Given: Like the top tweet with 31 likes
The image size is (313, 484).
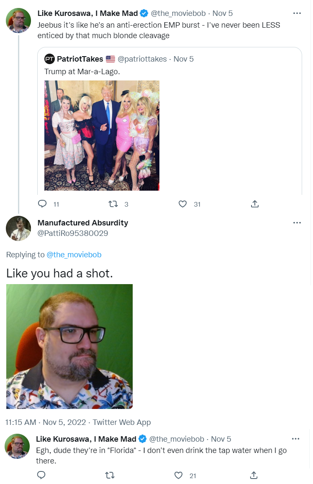Looking at the screenshot, I should [182, 204].
